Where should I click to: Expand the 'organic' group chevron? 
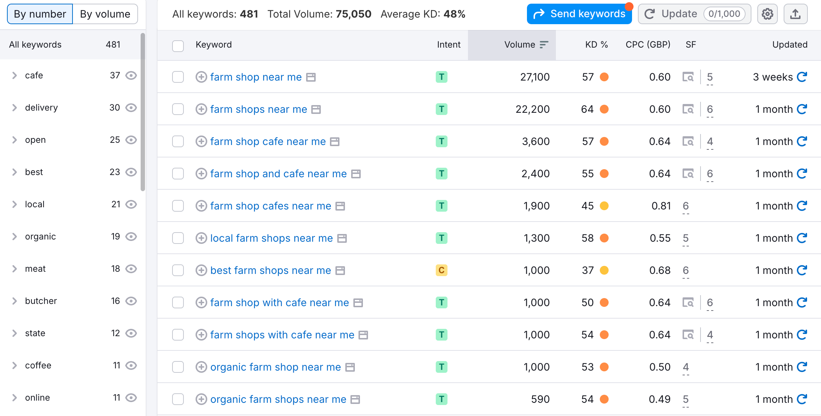point(15,237)
